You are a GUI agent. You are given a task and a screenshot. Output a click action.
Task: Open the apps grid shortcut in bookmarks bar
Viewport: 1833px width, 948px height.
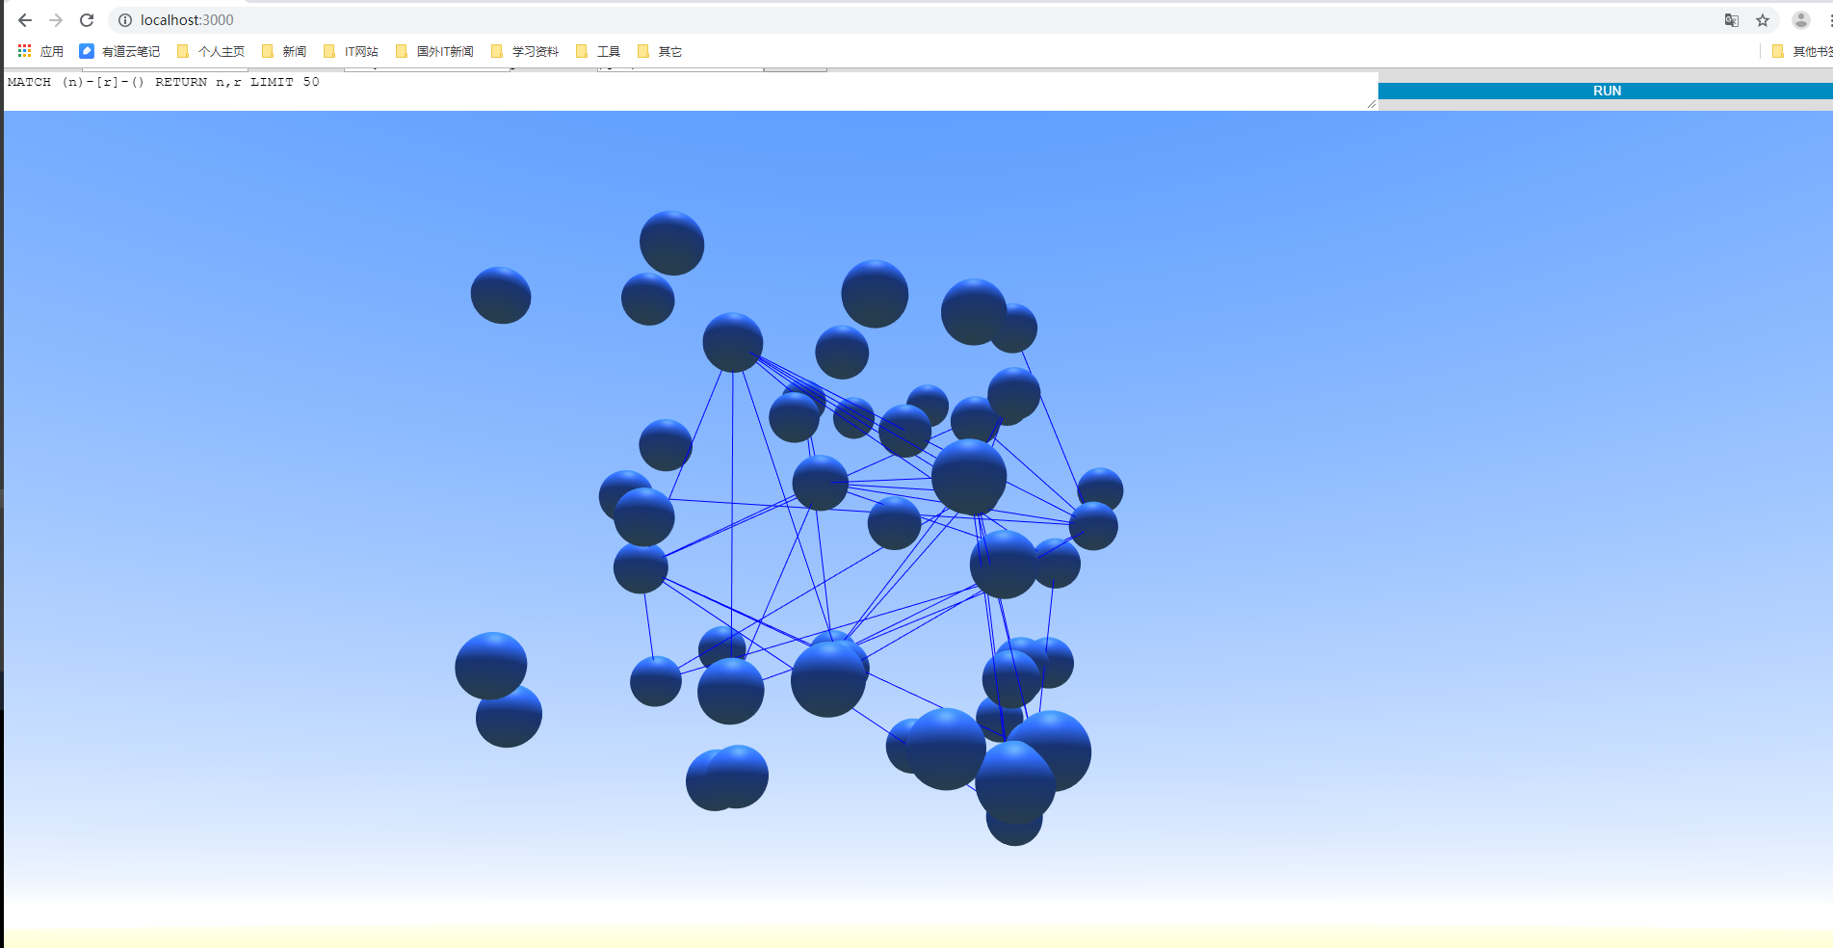click(x=40, y=51)
